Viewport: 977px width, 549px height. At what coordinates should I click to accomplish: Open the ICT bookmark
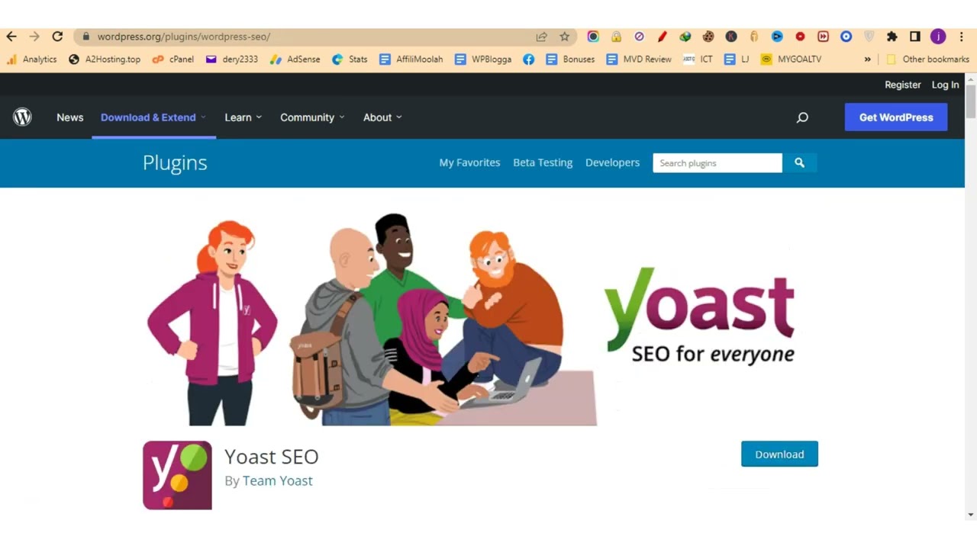coord(698,59)
